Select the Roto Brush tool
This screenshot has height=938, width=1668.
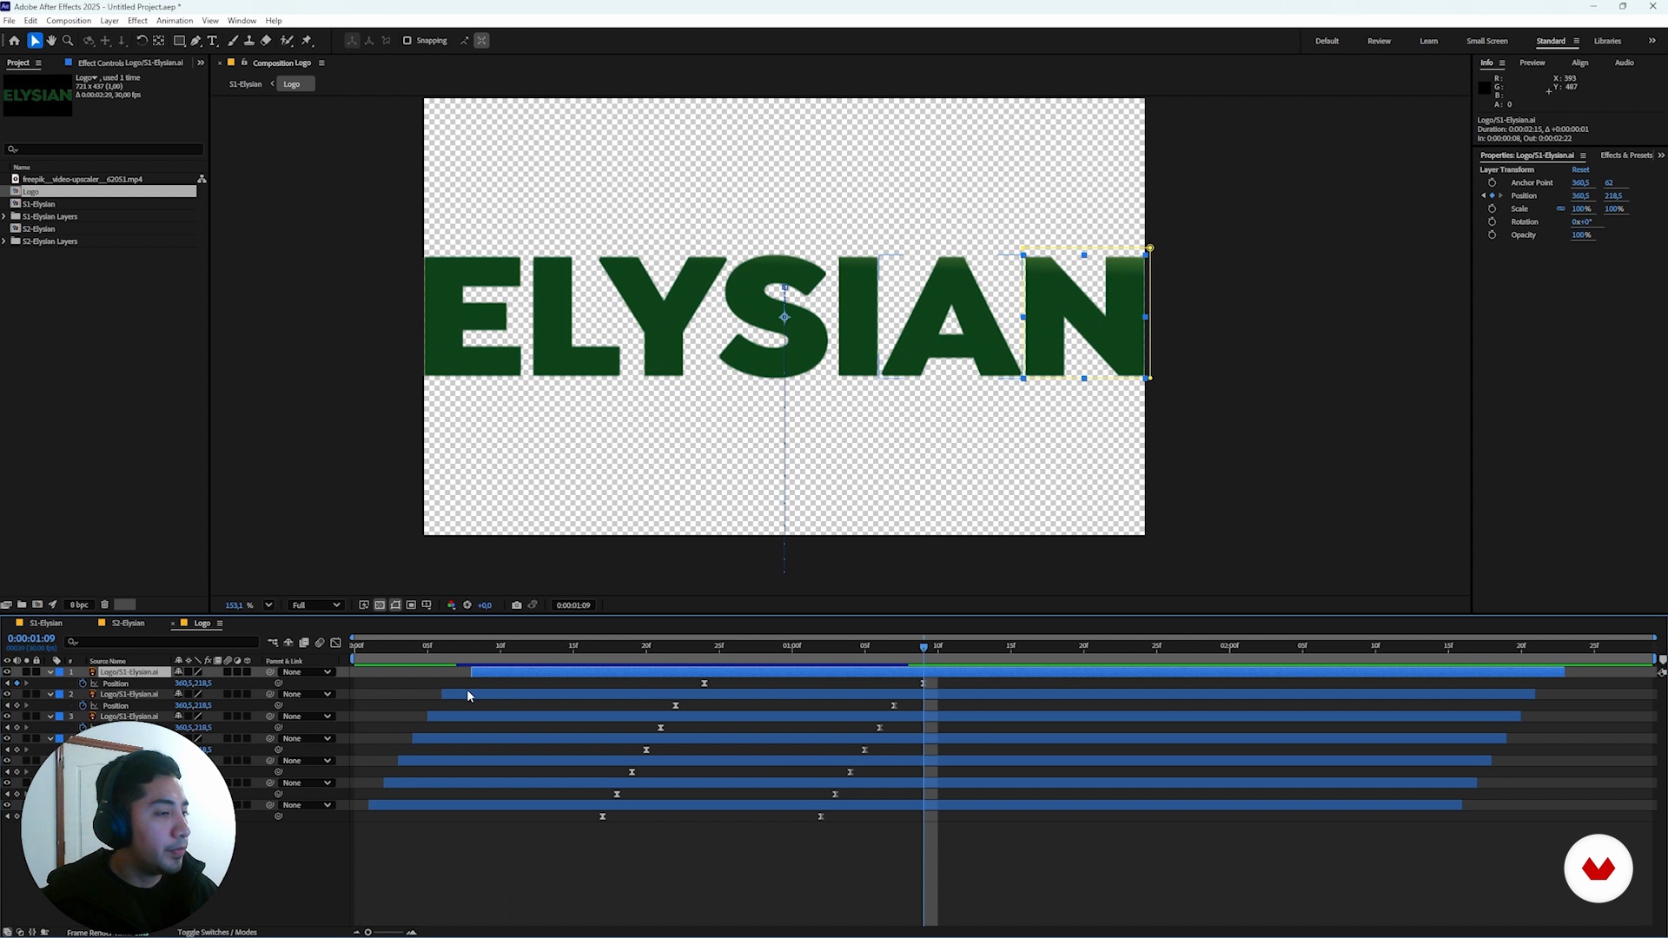287,41
